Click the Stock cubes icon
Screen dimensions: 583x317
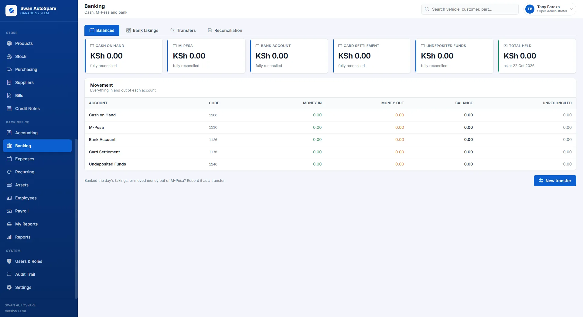(x=9, y=56)
